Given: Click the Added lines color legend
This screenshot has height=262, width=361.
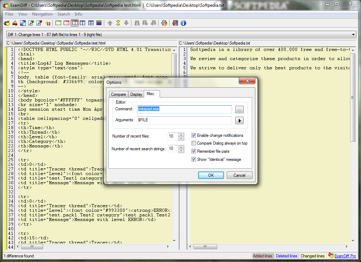Looking at the screenshot, I should [x=262, y=256].
